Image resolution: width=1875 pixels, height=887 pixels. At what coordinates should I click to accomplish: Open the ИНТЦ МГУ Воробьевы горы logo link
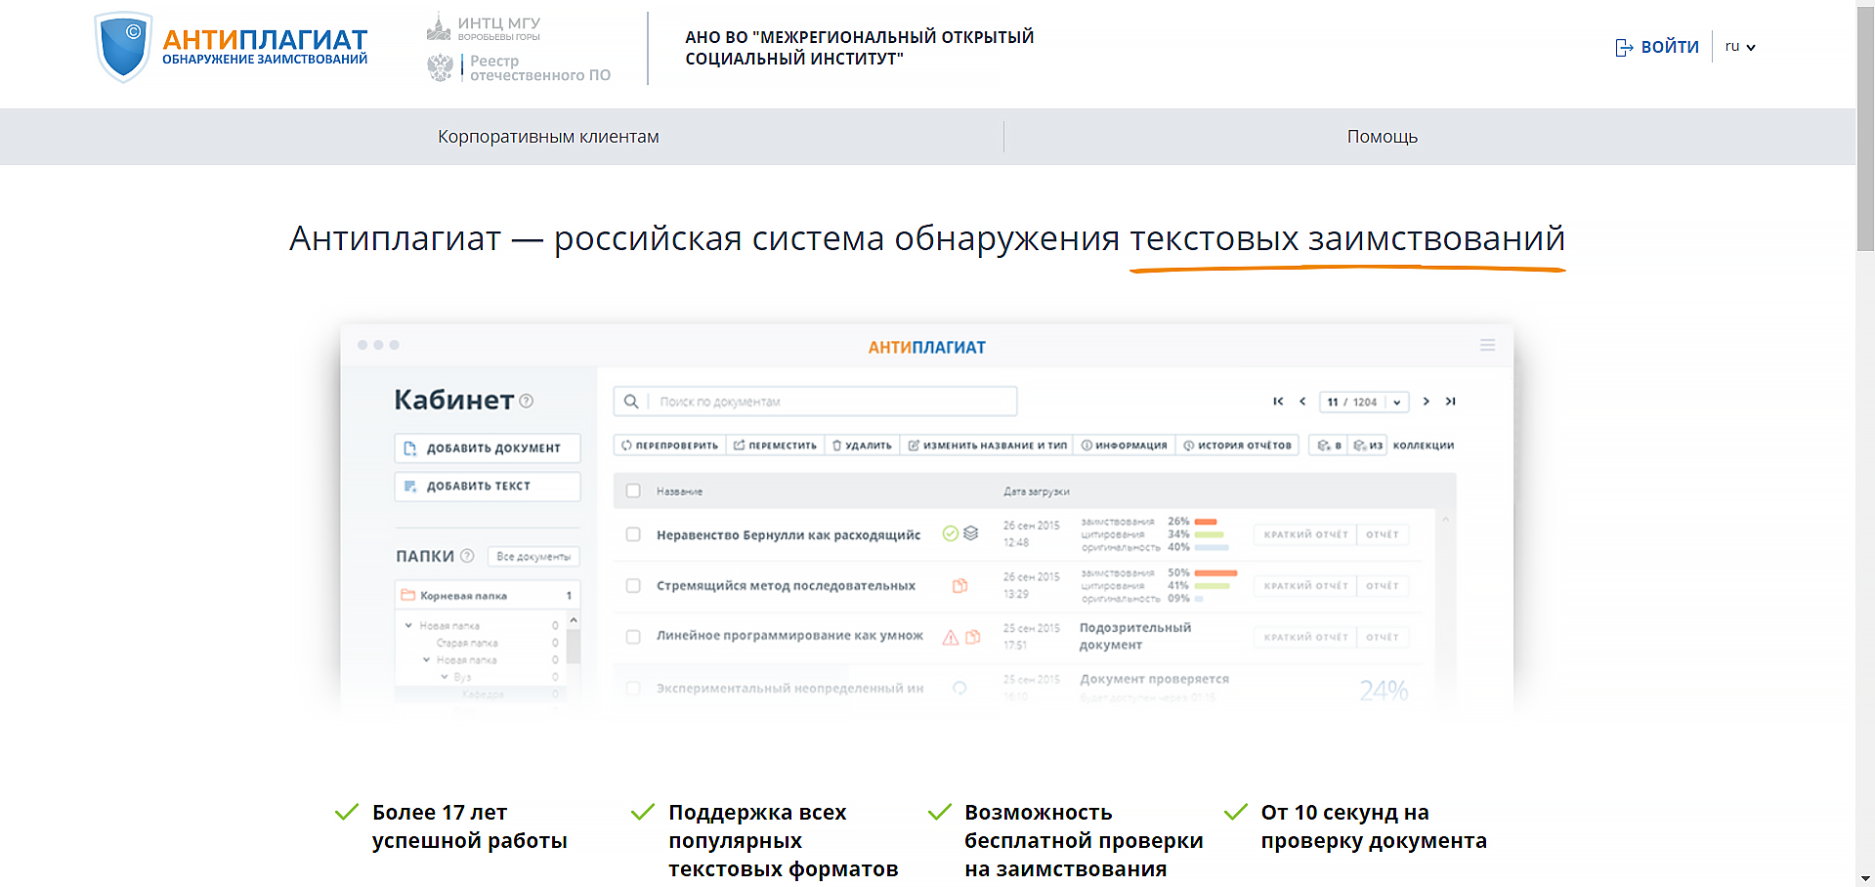coord(484,27)
